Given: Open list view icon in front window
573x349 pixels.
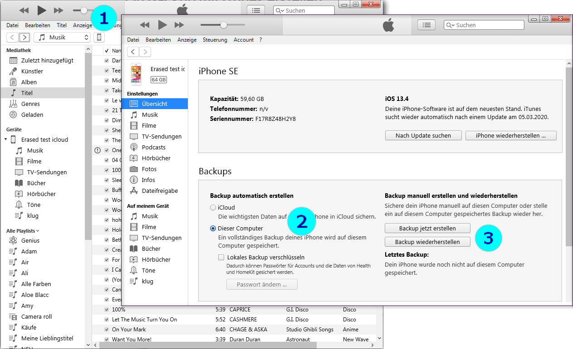Looking at the screenshot, I should tap(426, 25).
